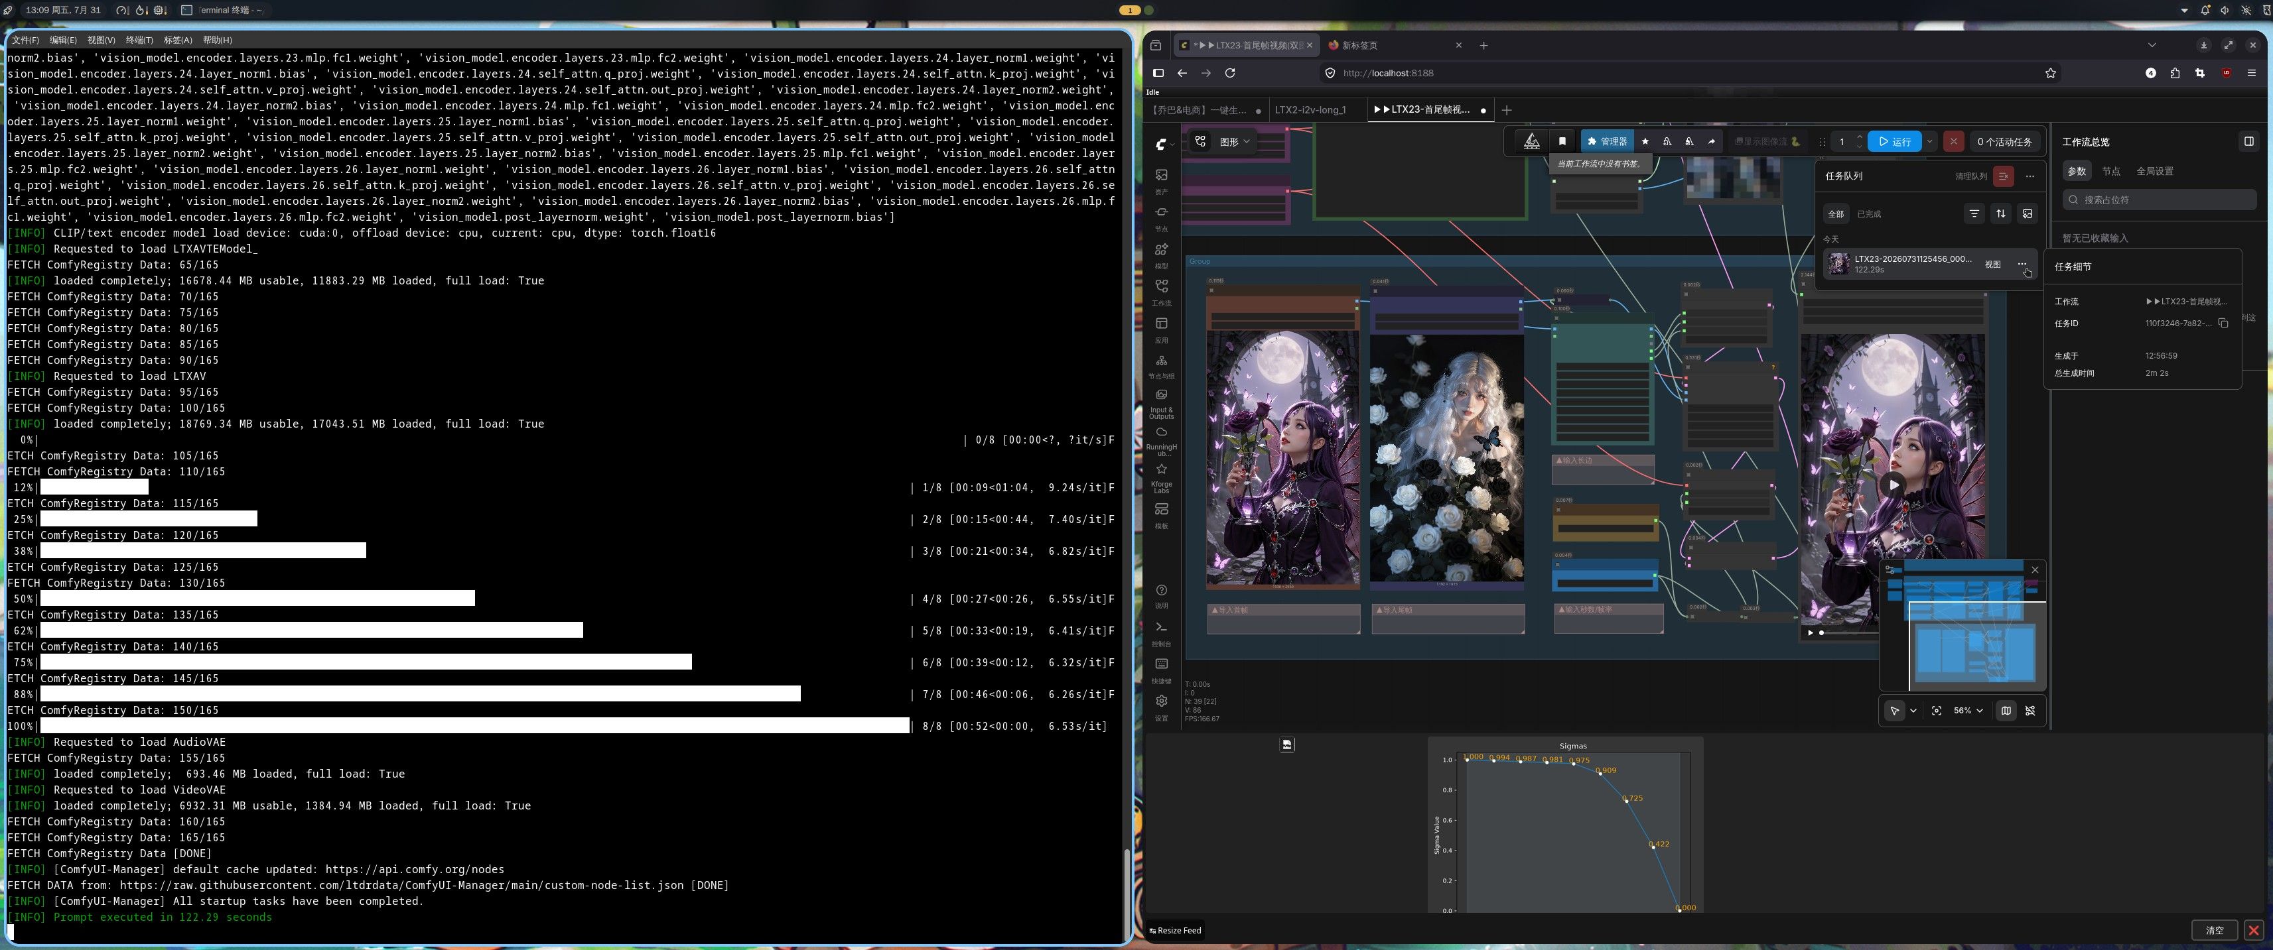2273x950 pixels.
Task: Open the filter icon in the 任务队列 panel
Action: (x=1974, y=213)
